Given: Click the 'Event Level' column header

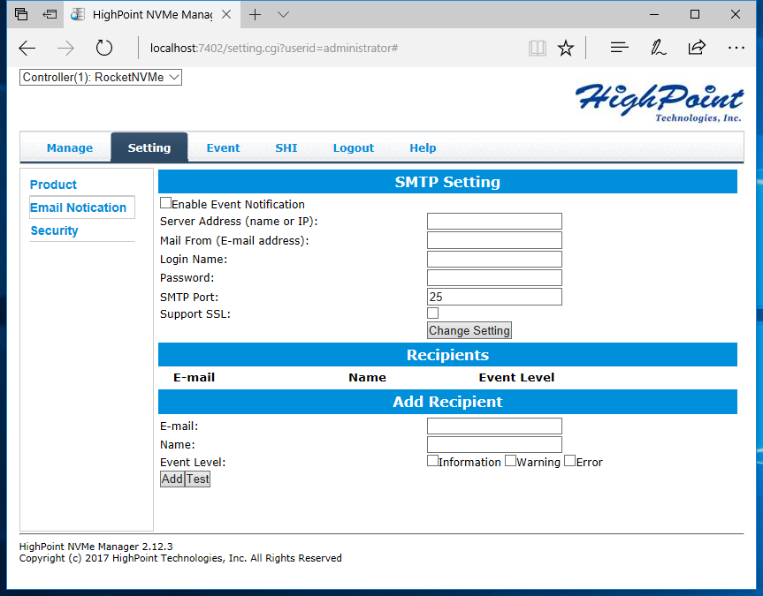Looking at the screenshot, I should coord(516,377).
